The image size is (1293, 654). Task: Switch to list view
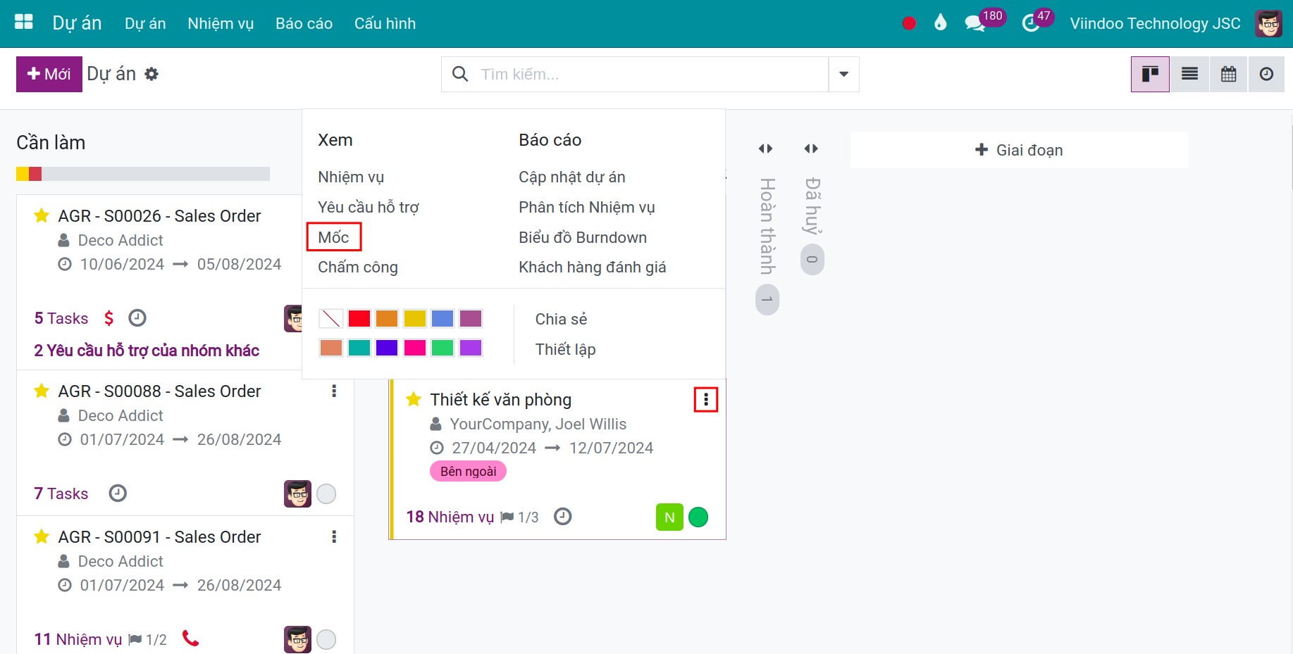pos(1189,74)
